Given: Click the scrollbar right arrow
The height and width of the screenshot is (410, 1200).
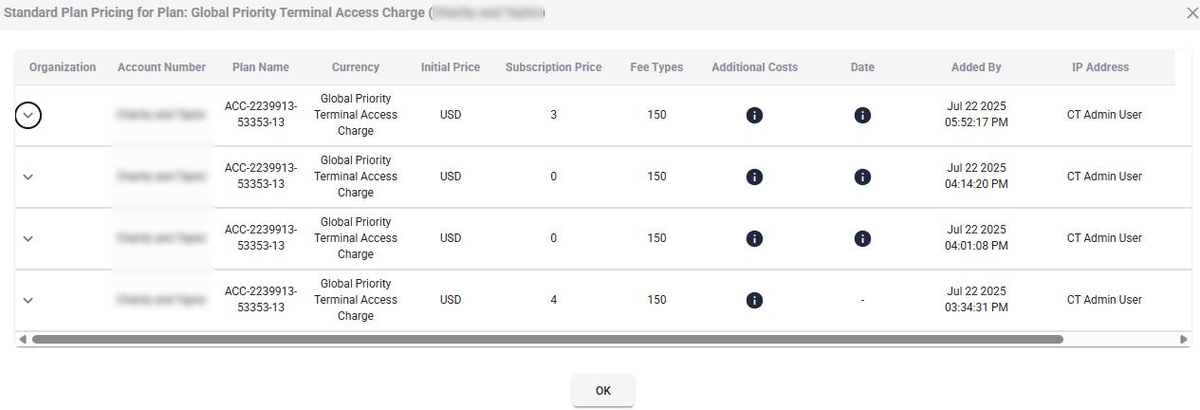Looking at the screenshot, I should point(1183,339).
